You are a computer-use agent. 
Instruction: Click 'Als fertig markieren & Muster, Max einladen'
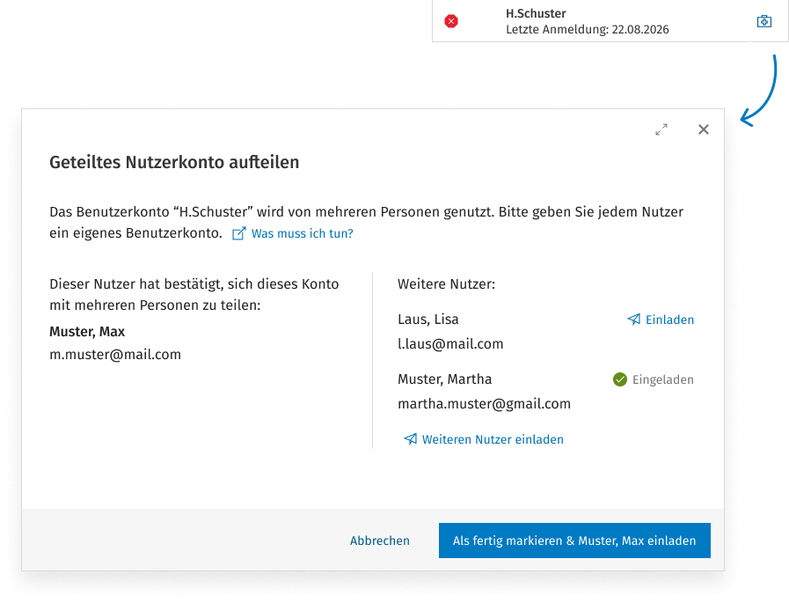point(574,540)
